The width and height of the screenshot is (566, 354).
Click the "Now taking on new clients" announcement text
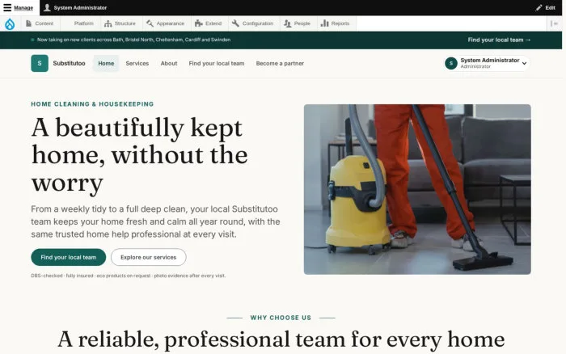[x=134, y=40]
